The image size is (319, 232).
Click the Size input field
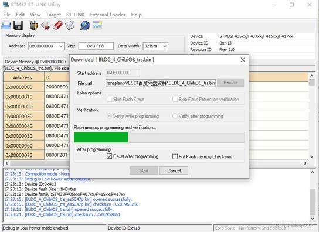click(96, 46)
